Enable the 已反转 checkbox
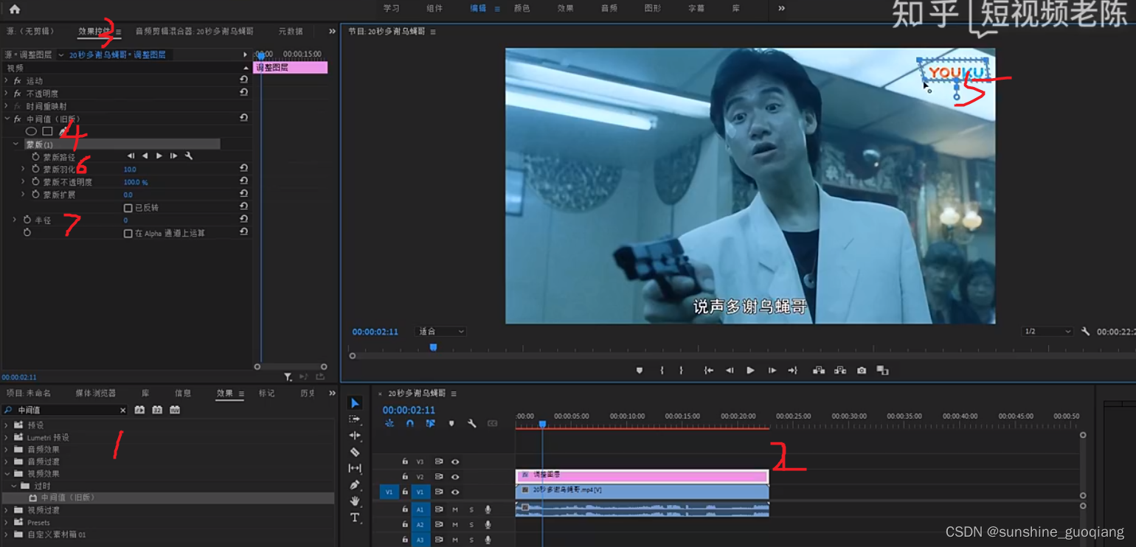 pos(128,208)
